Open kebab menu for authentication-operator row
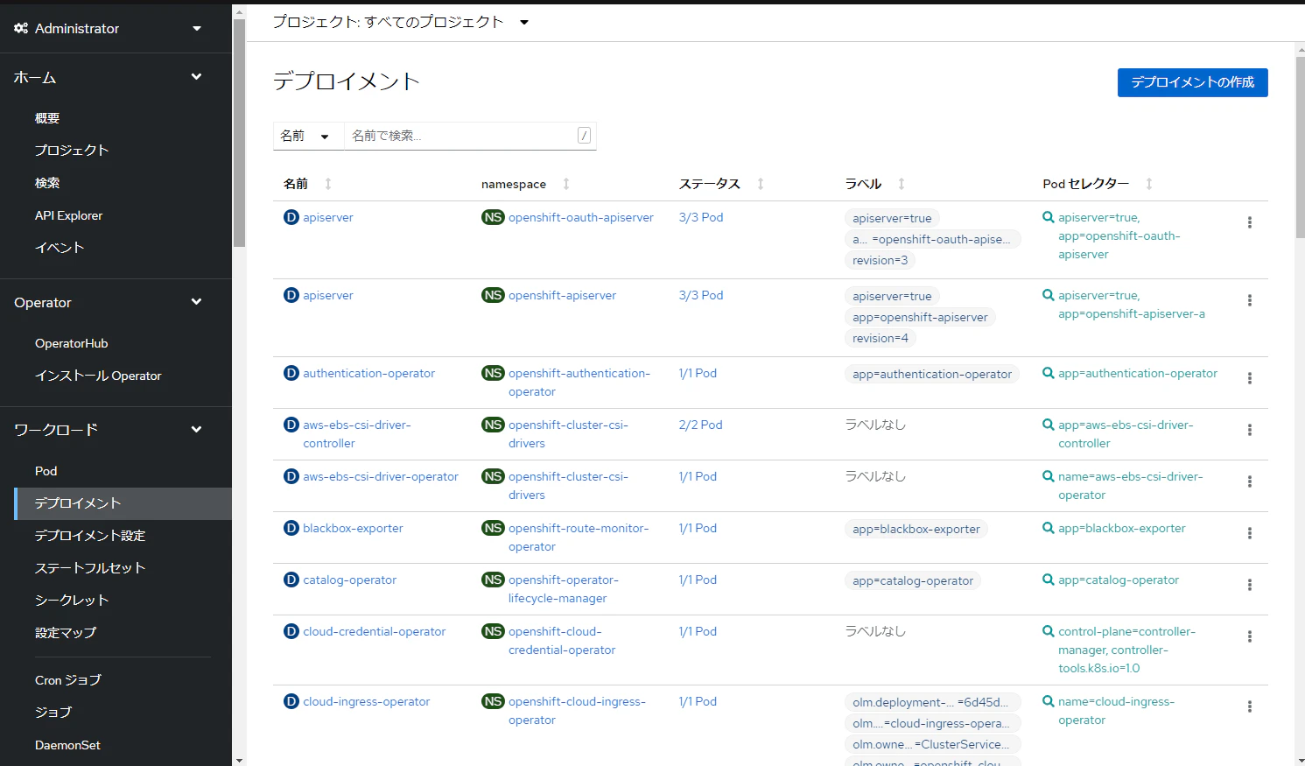This screenshot has height=766, width=1305. click(x=1249, y=378)
